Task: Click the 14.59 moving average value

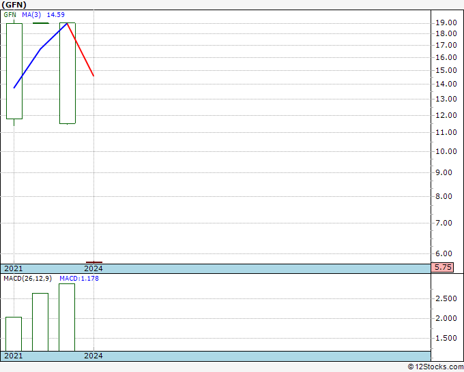Action: coord(56,15)
